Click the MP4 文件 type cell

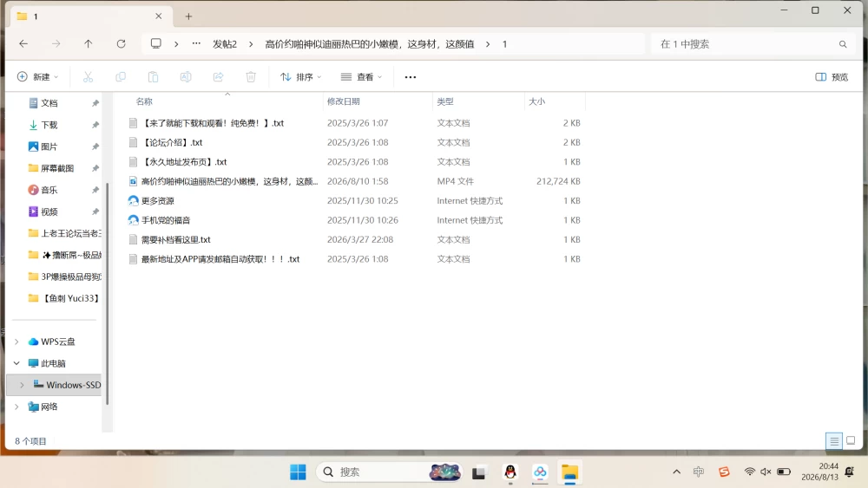tap(455, 181)
